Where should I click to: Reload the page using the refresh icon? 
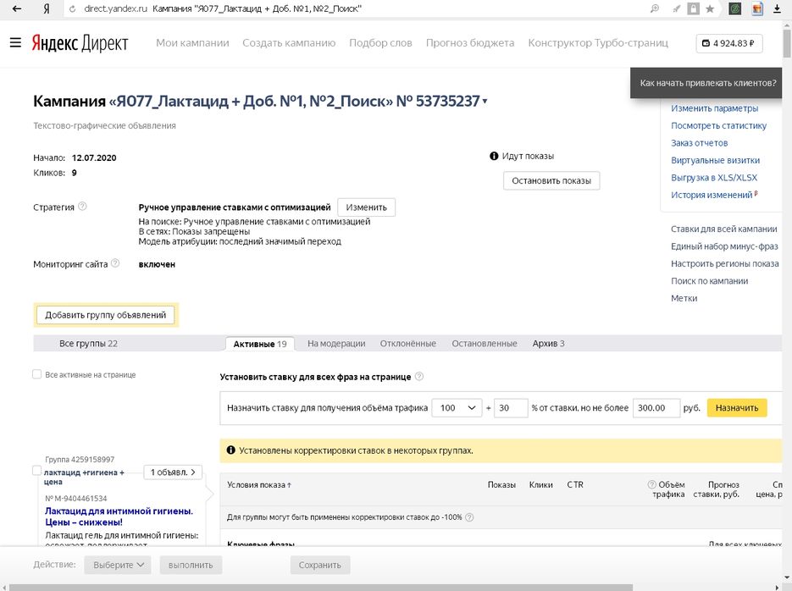pyautogui.click(x=73, y=8)
